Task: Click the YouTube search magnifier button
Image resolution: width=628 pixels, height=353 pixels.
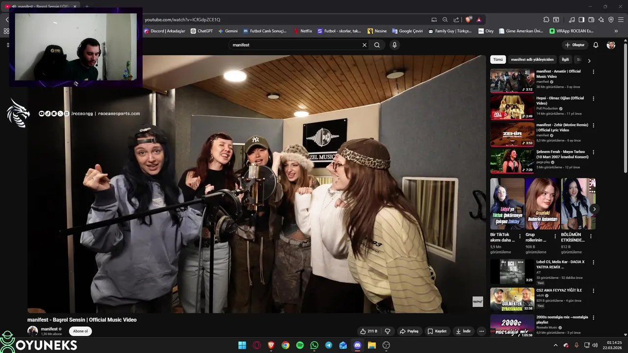Action: [x=377, y=45]
